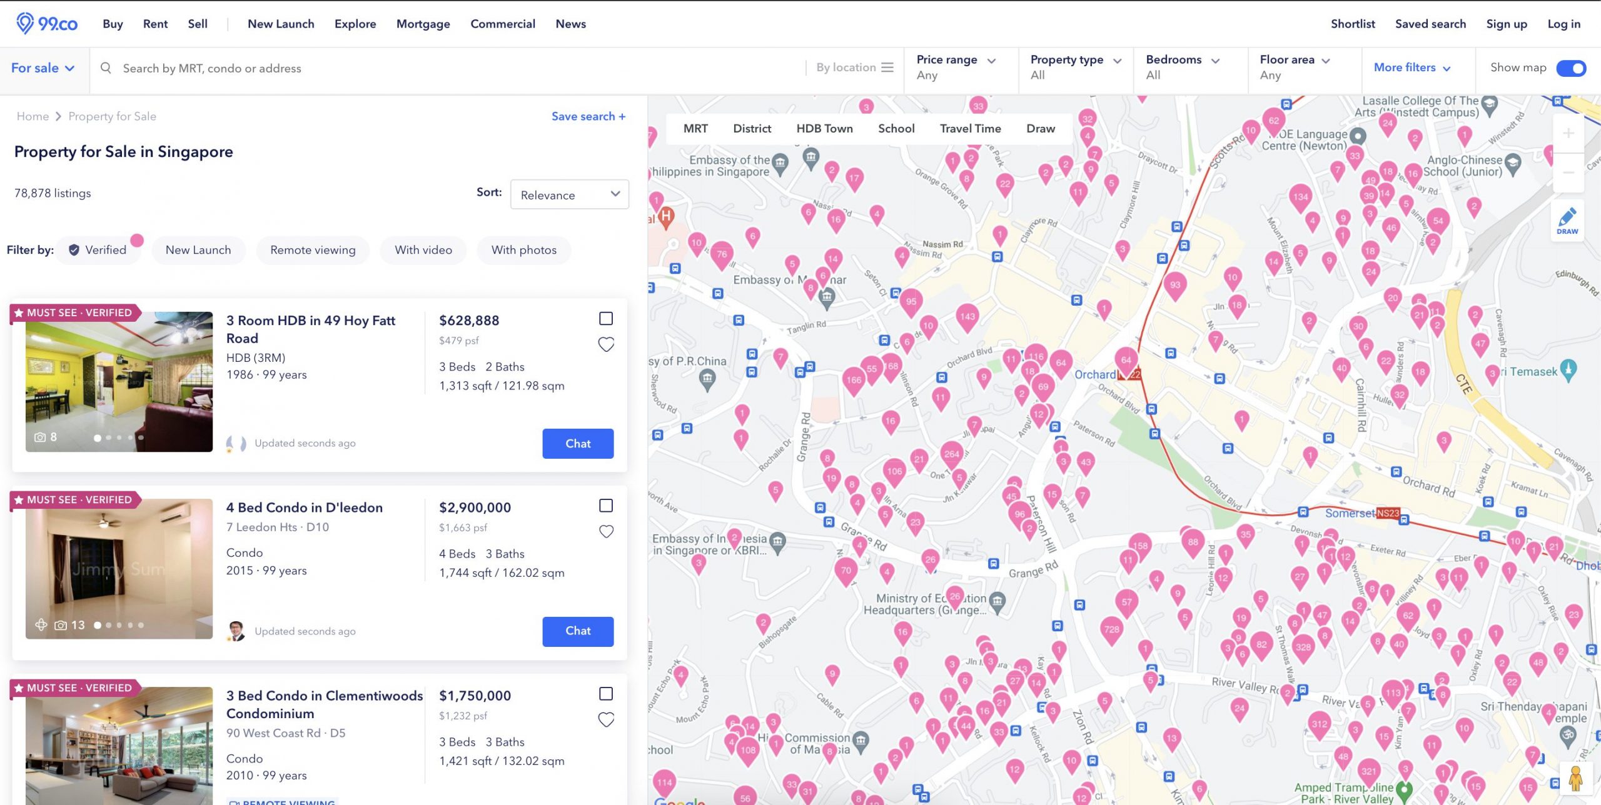Open the Mortgage menu item
1601x805 pixels.
[x=423, y=24]
